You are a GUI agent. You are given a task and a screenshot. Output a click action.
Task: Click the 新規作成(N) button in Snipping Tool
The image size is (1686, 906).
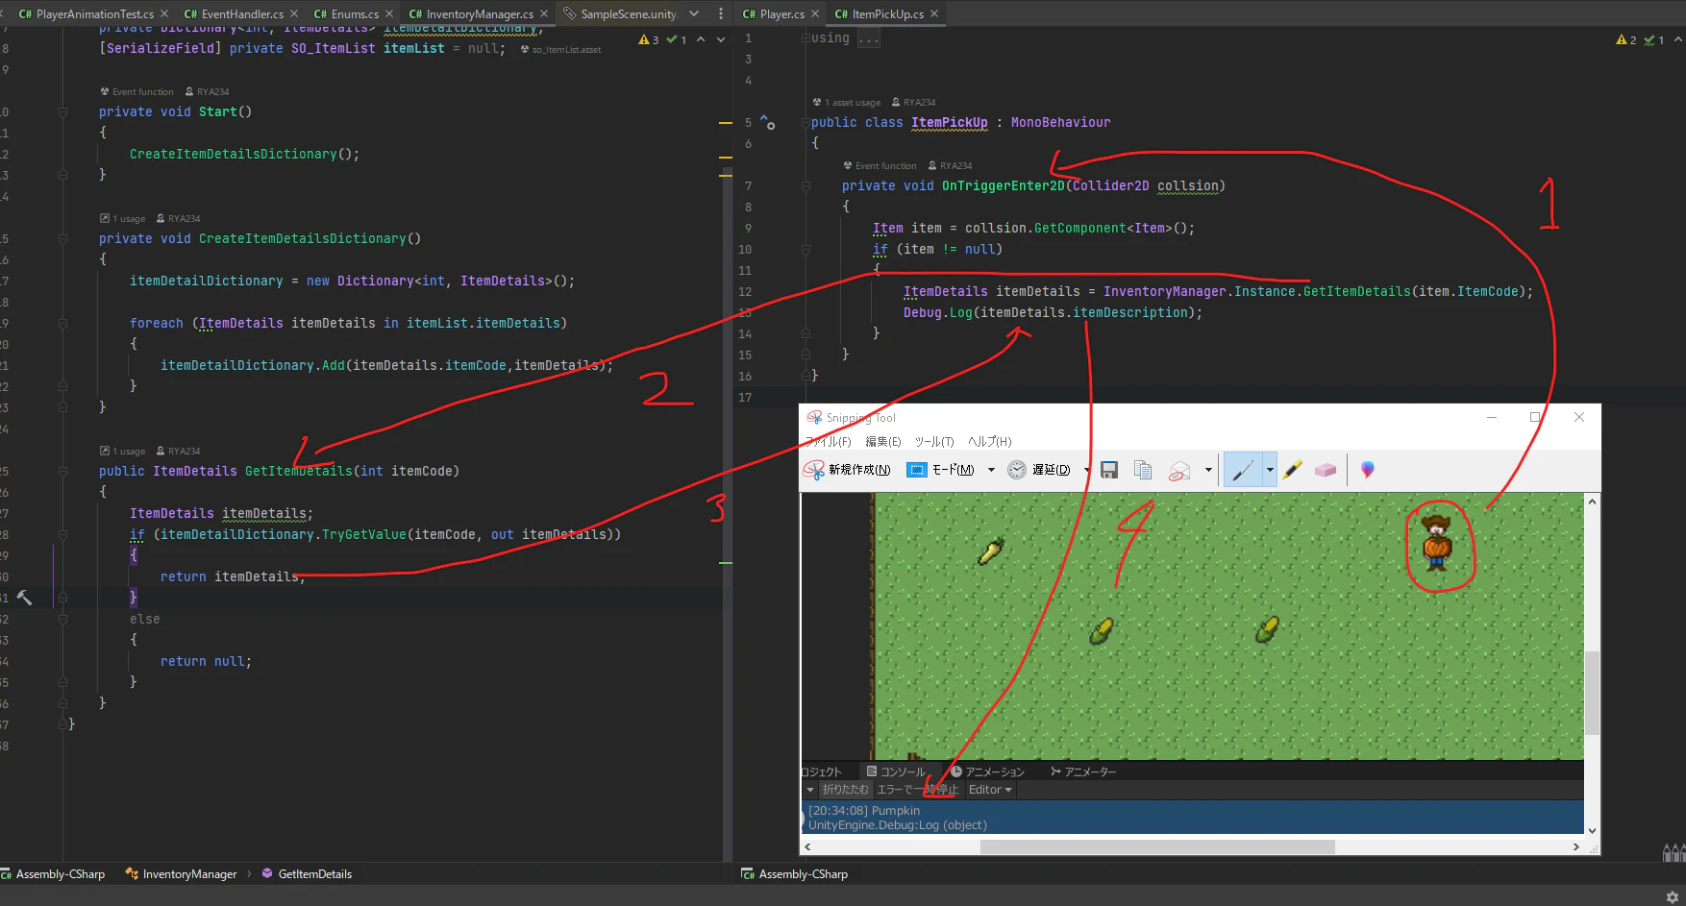(x=848, y=470)
